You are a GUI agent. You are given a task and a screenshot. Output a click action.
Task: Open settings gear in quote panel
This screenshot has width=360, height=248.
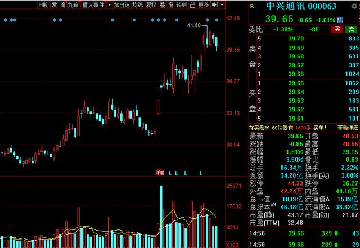(x=354, y=6)
